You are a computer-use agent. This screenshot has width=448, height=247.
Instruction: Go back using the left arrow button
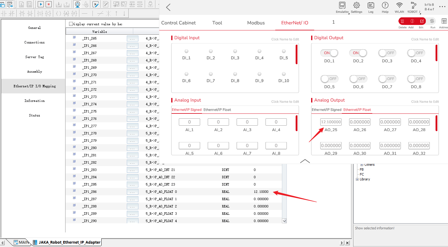[168, 7]
